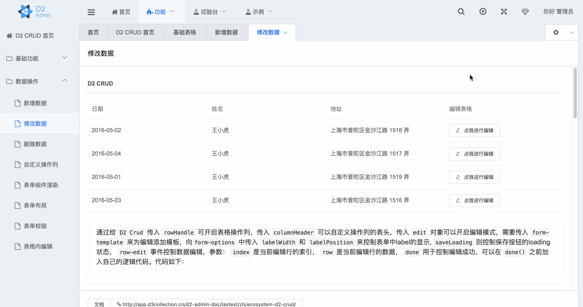Click the link icon before the documentation URL
The image size is (583, 307).
[x=119, y=304]
